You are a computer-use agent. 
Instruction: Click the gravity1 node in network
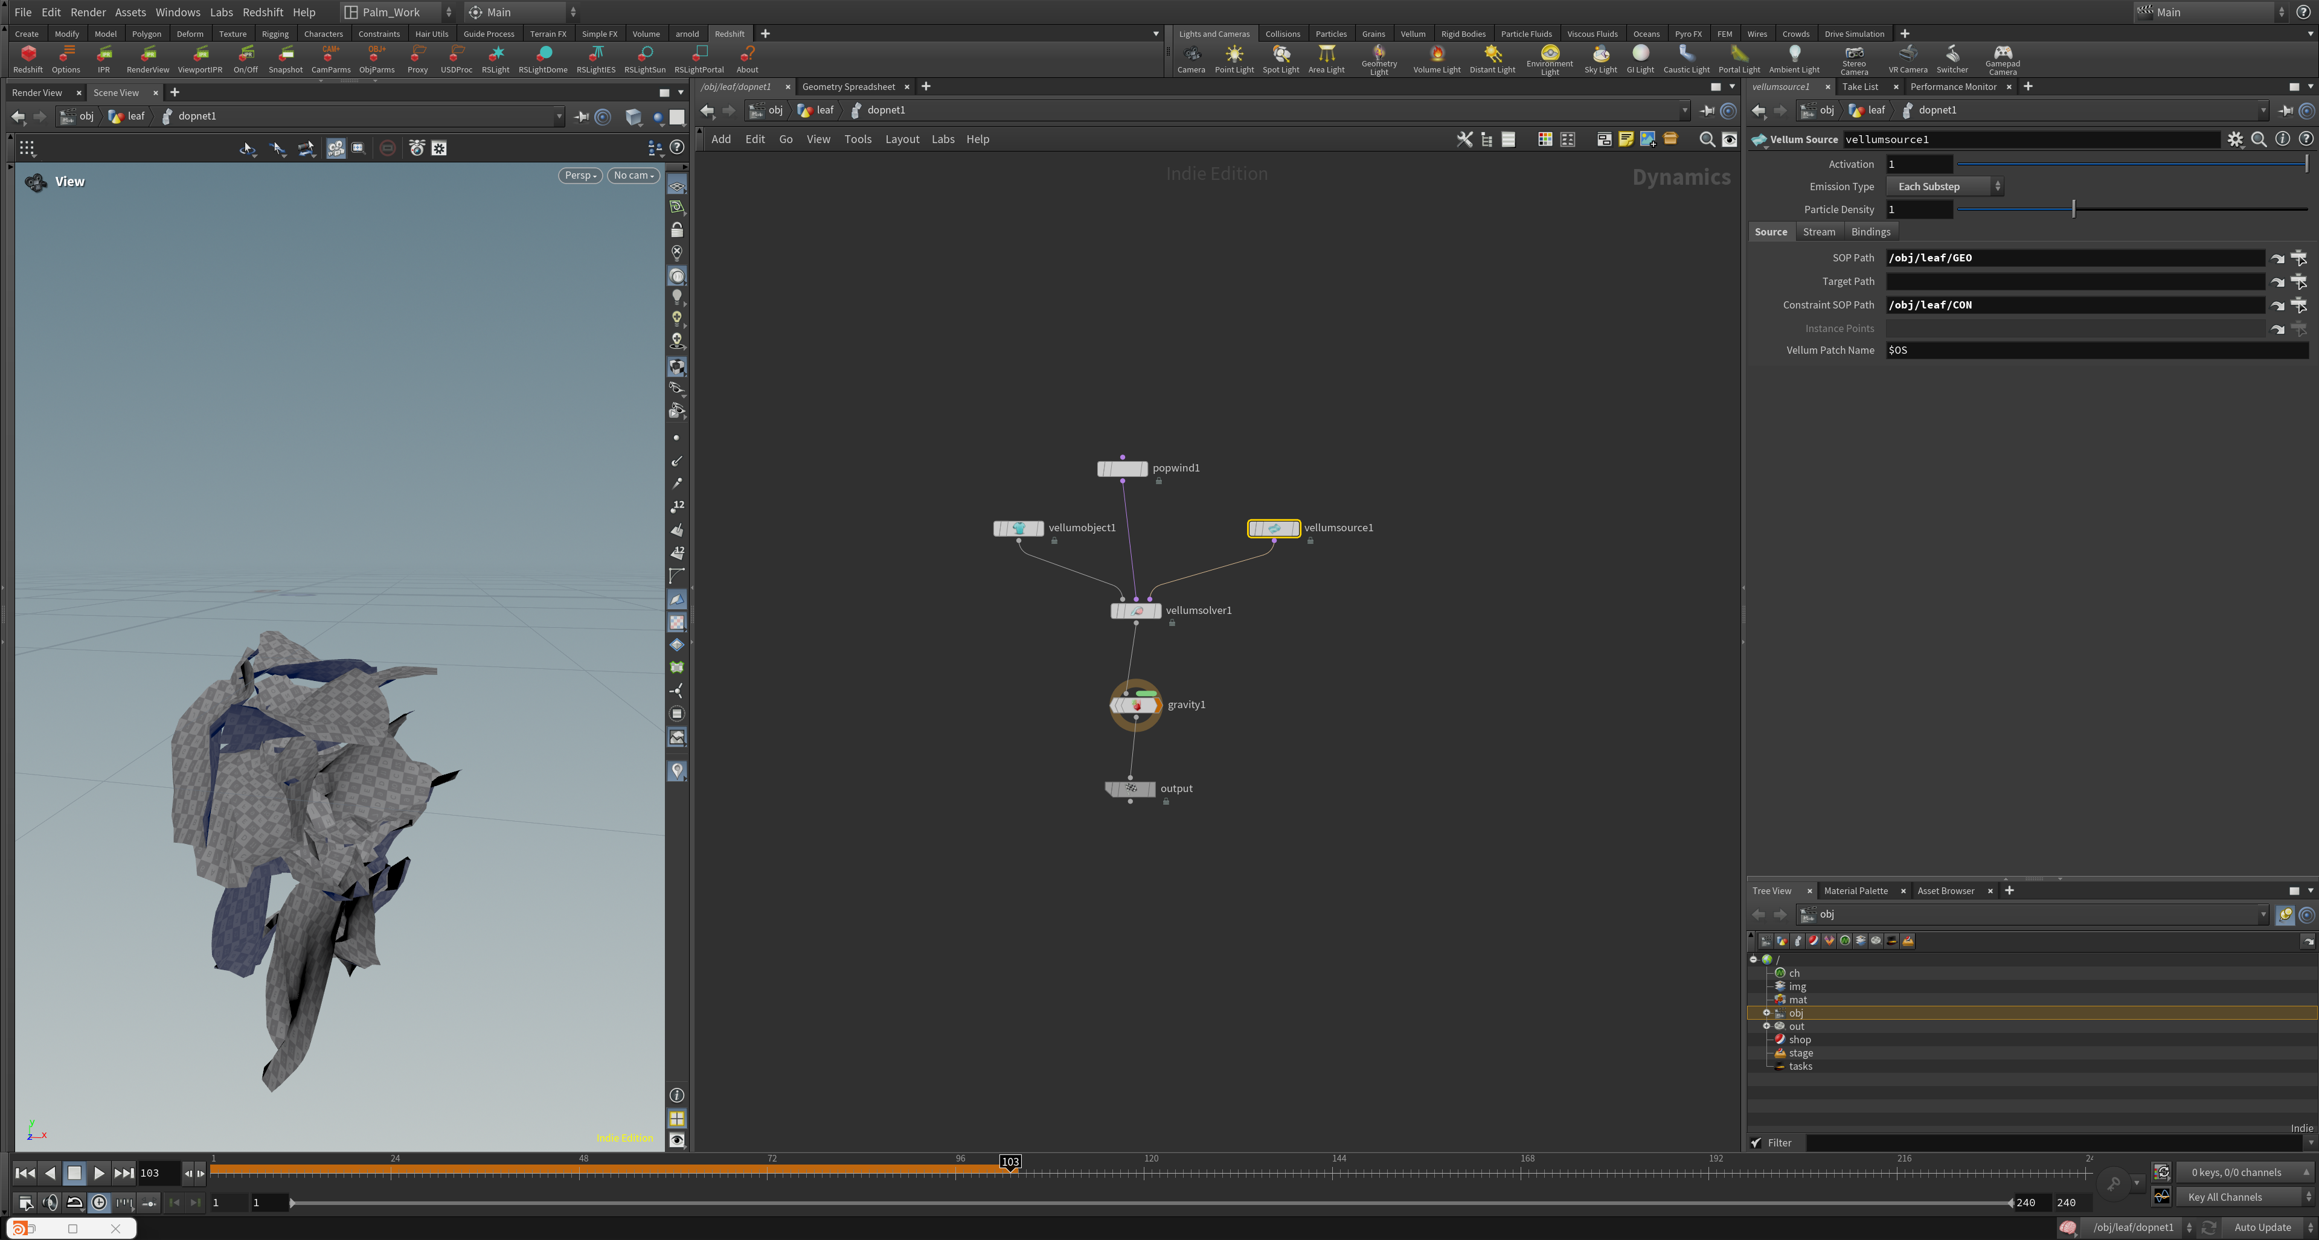tap(1136, 706)
